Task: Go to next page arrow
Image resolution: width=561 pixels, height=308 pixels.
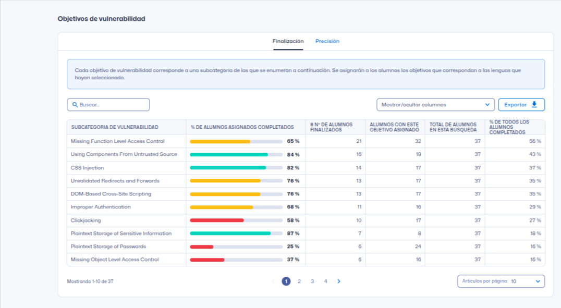Action: (339, 281)
